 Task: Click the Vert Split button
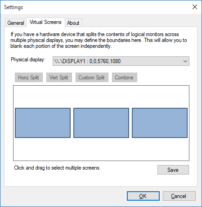coord(59,78)
